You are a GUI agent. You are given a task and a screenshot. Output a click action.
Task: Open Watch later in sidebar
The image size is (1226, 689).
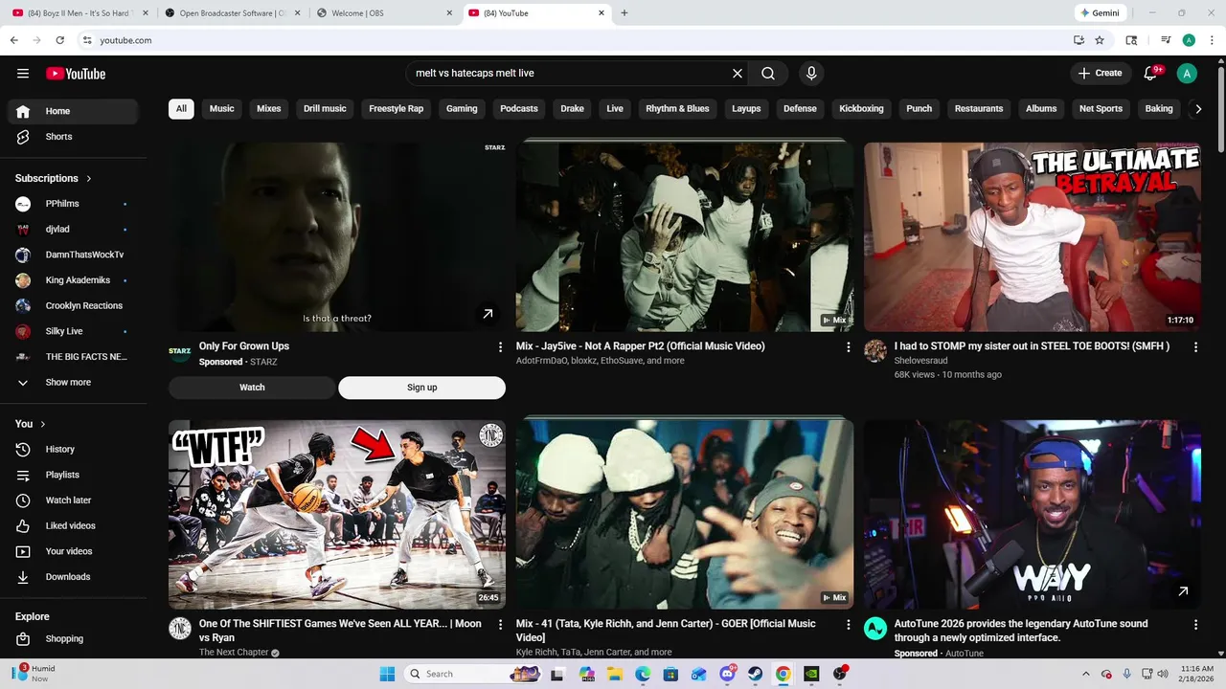(74, 500)
